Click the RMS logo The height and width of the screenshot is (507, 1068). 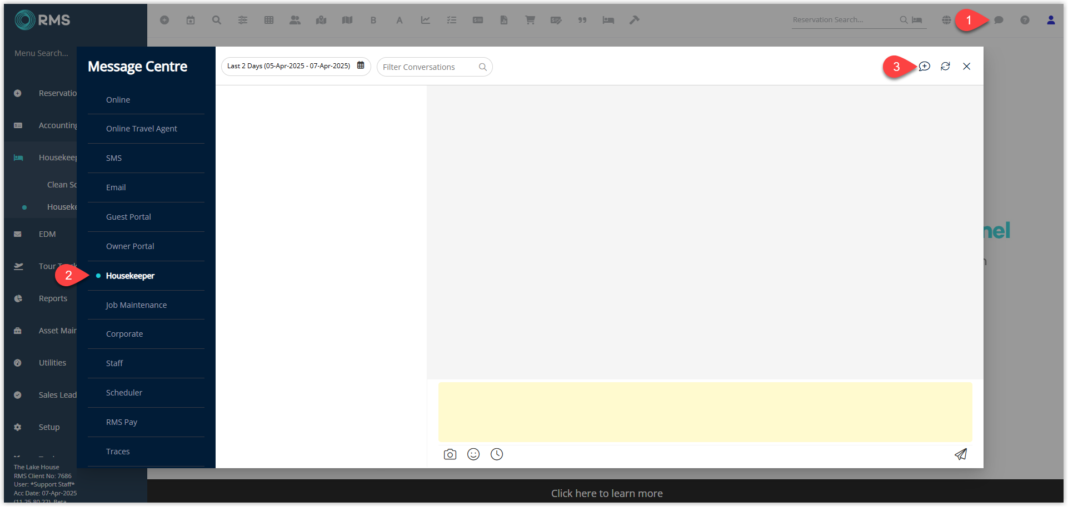[43, 20]
